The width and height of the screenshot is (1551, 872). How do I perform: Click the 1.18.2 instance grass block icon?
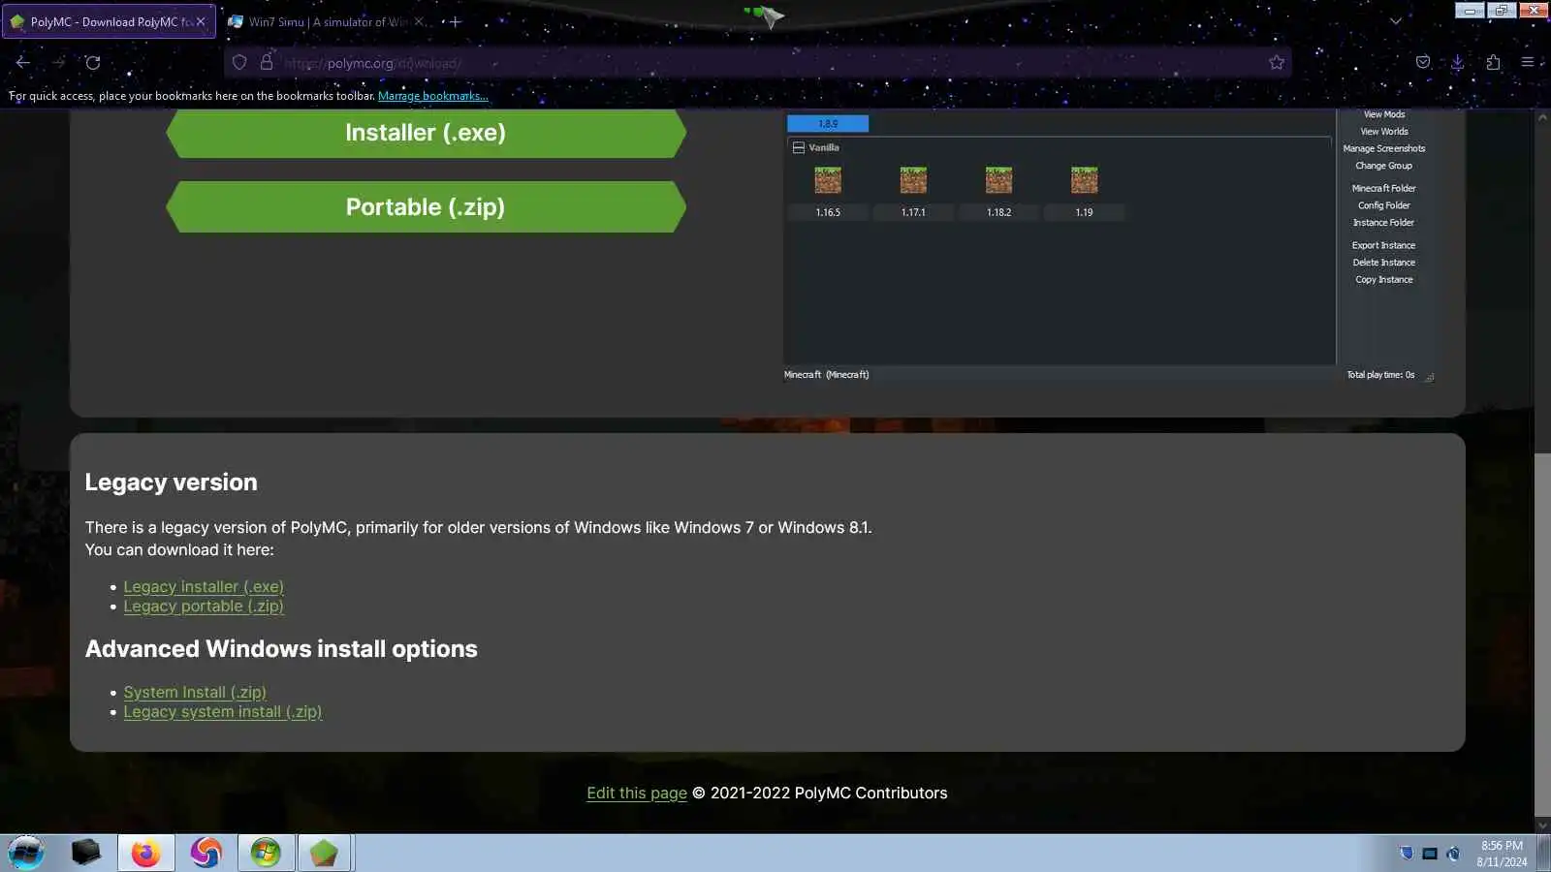[x=998, y=180]
